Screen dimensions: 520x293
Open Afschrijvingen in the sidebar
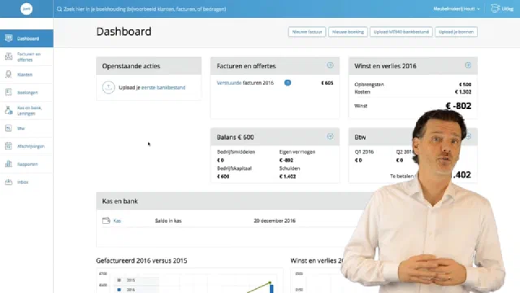(27, 146)
